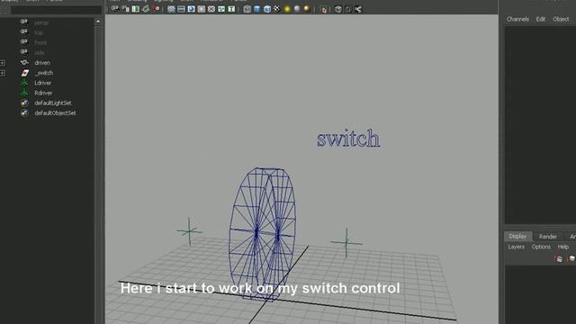Click the Outliner search field
The width and height of the screenshot is (576, 324).
coord(56,10)
